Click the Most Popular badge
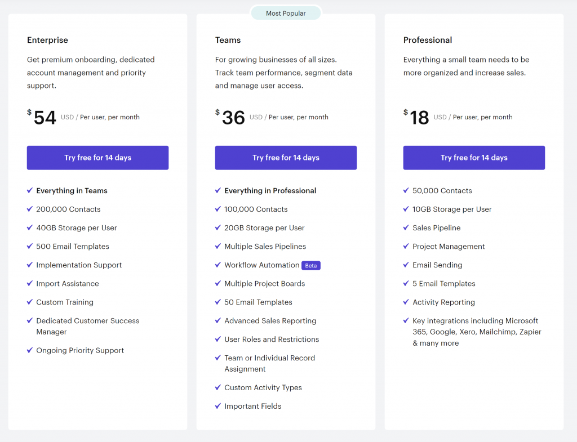 tap(286, 14)
